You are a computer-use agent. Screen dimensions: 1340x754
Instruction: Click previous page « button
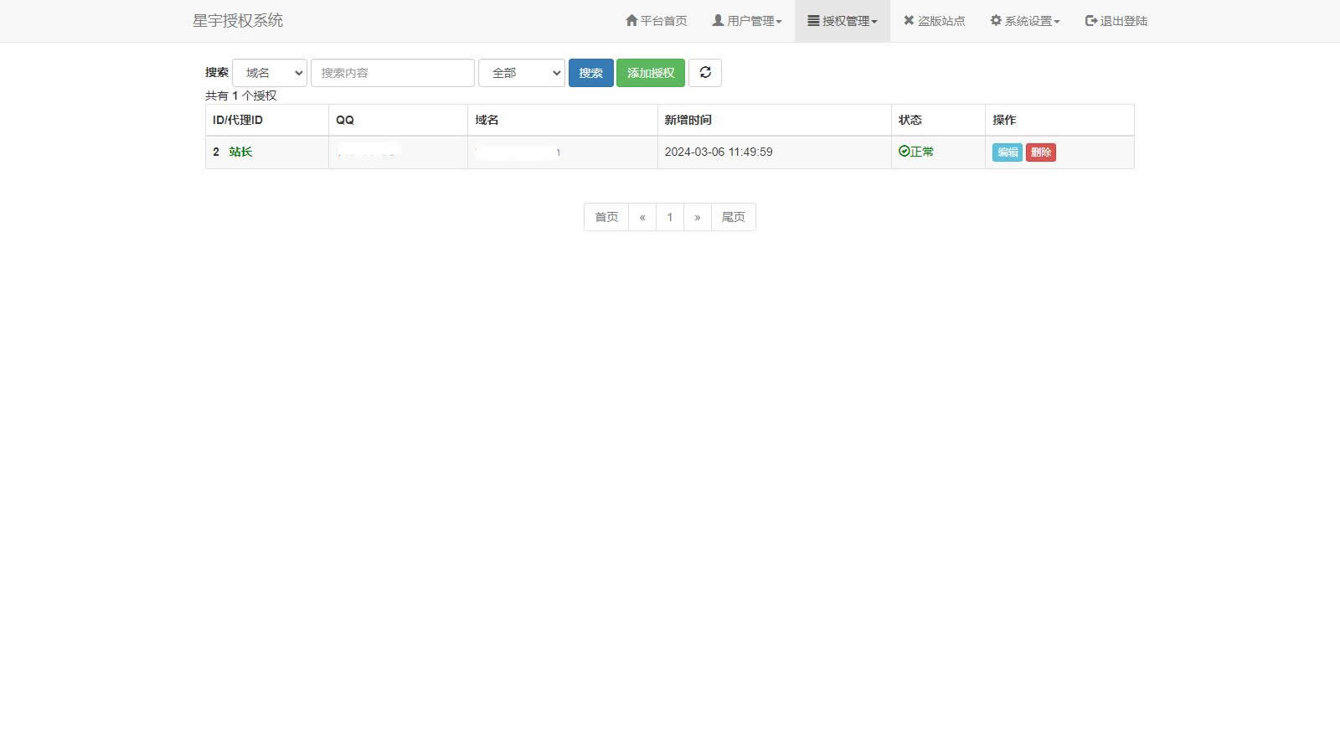tap(642, 217)
